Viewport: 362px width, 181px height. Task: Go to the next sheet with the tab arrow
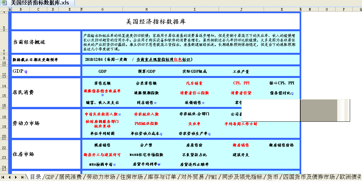click(x=16, y=177)
